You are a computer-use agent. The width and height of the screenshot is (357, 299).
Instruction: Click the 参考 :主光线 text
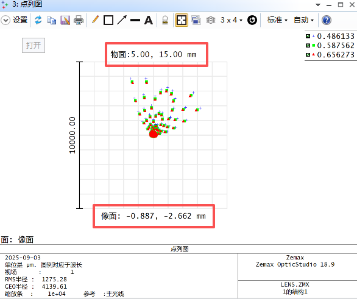(x=104, y=294)
